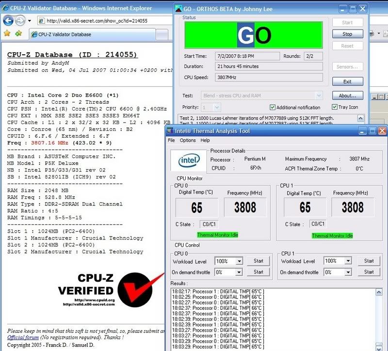Click the CPU-Z Verified checkmark badge
This screenshot has width=388, height=351.
(135, 290)
